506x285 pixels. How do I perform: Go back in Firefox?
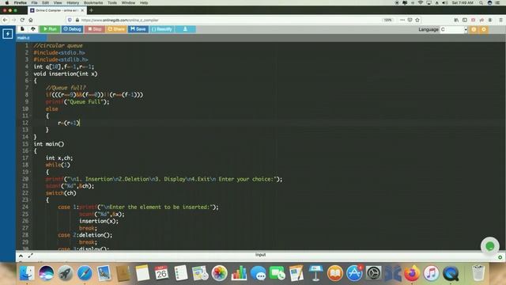pos(6,20)
